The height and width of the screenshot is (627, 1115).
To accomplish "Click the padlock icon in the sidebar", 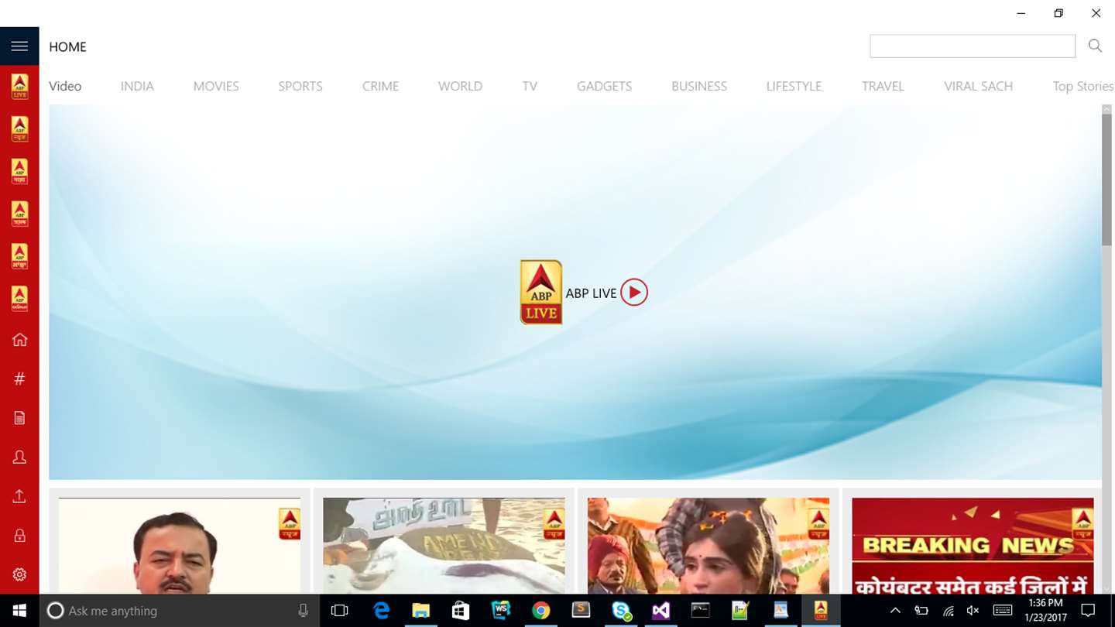I will (x=19, y=535).
